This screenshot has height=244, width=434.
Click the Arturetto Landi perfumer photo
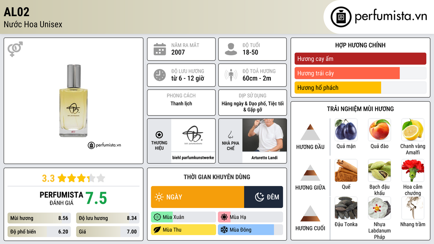[x=264, y=135]
